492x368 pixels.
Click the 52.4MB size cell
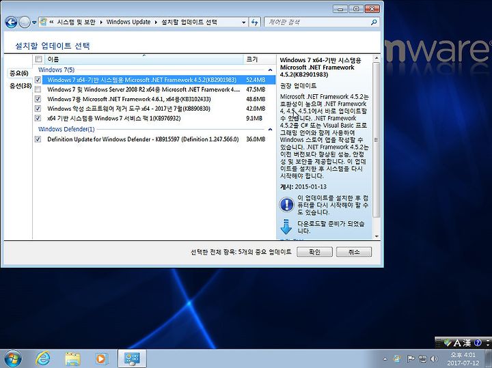(256, 80)
